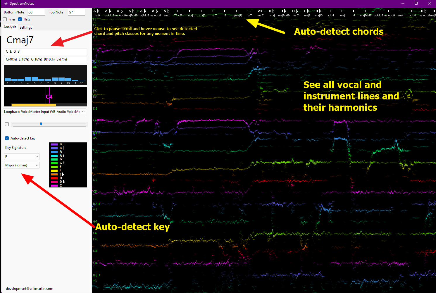Click the slider thumb below the loopback dropdown

(41, 124)
